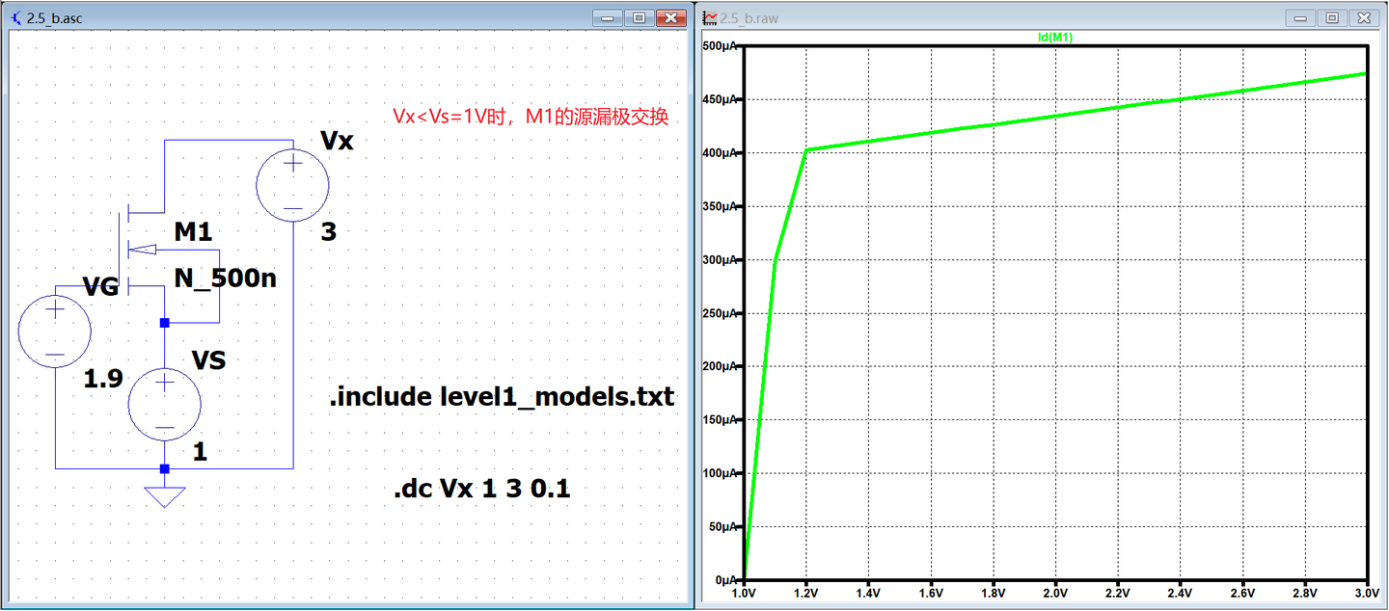Screen dimensions: 1389x611
Task: Click the node junction square between M1 and VS
Action: point(164,323)
